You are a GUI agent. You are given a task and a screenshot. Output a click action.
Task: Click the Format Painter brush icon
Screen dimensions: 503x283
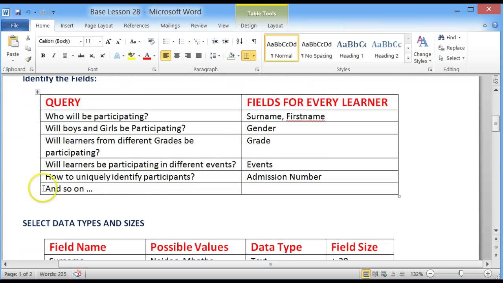click(28, 59)
